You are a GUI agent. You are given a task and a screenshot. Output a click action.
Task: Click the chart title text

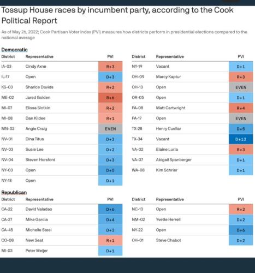pyautogui.click(x=117, y=15)
